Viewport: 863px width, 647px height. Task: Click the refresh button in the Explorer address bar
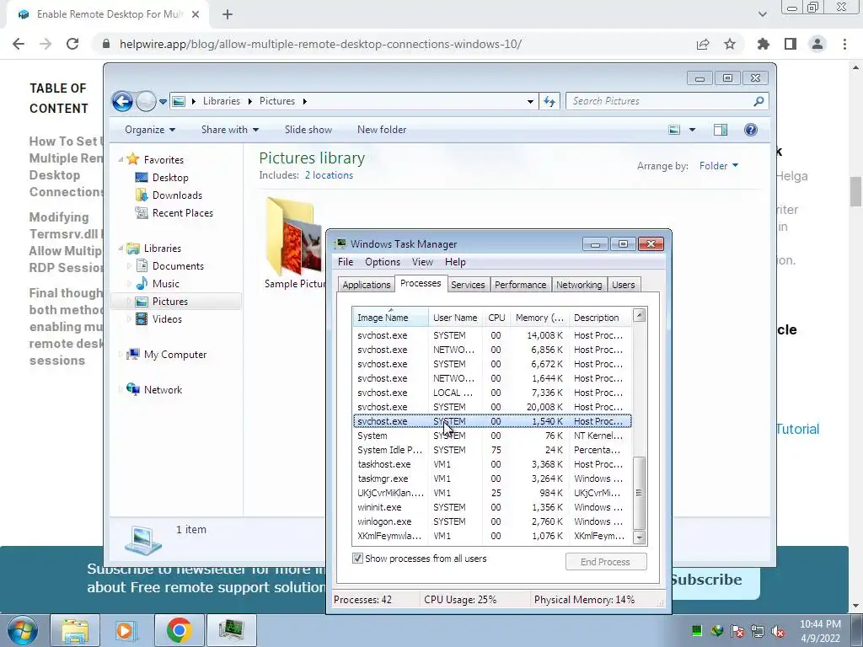point(549,101)
